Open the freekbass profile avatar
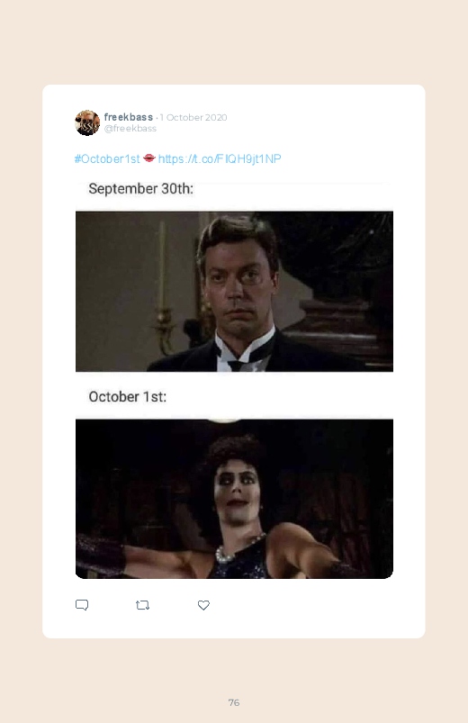Viewport: 468px width, 723px height. click(x=87, y=122)
